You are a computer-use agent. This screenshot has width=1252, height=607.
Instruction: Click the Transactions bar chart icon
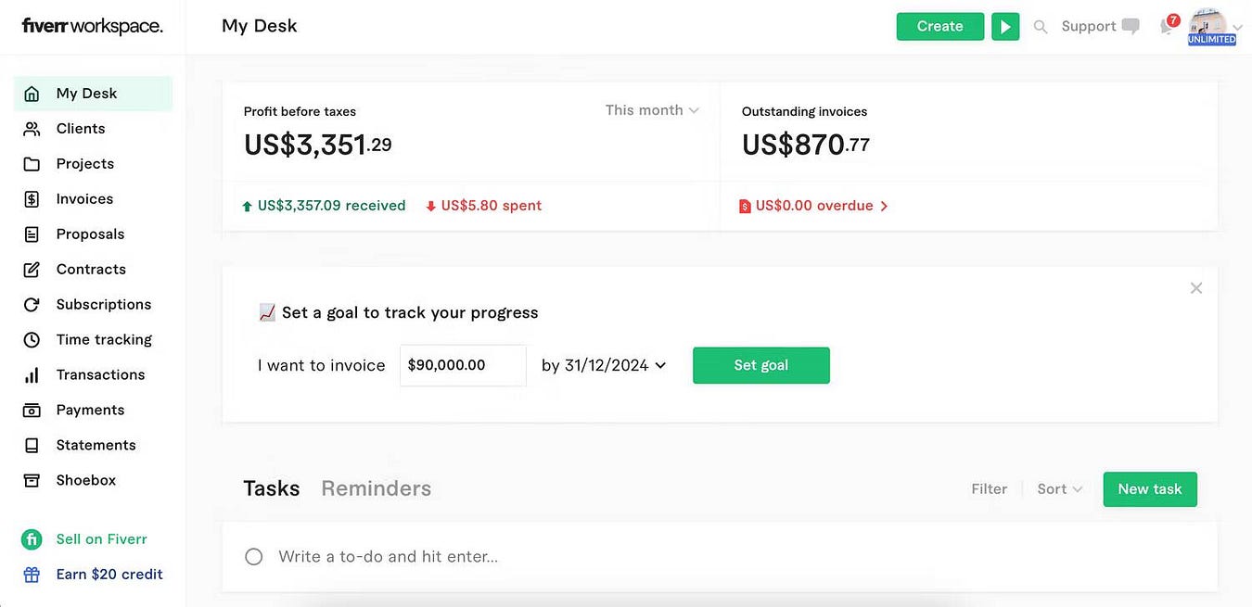click(32, 375)
